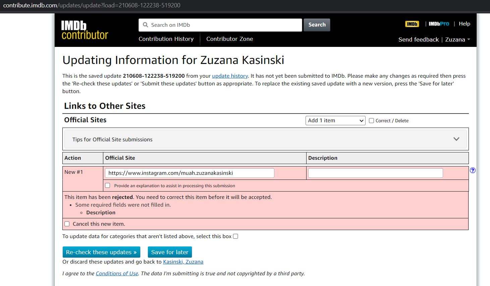The height and width of the screenshot is (286, 490).
Task: Open the IMDbPro logo link
Action: [x=439, y=24]
